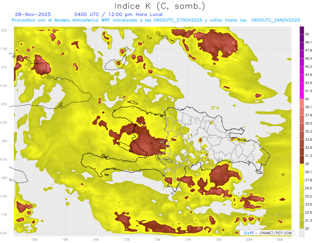Click '0400 UTC / 12:00 pm Hora Local'
Viewport: 314px width, 243px height.
[119, 14]
